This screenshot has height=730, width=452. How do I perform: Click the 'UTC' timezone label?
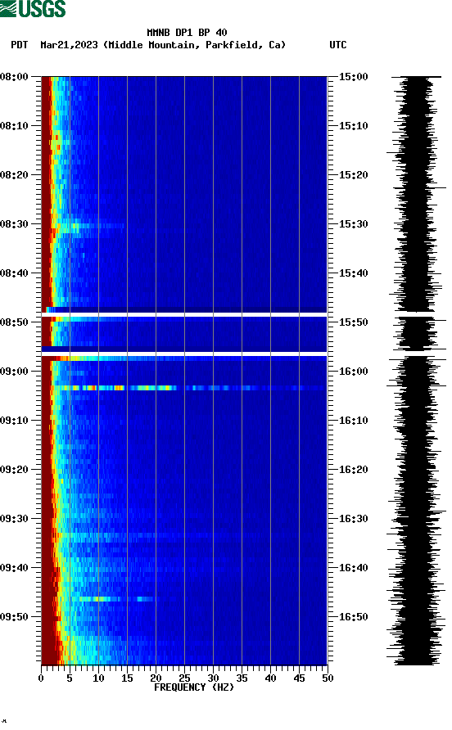point(338,45)
